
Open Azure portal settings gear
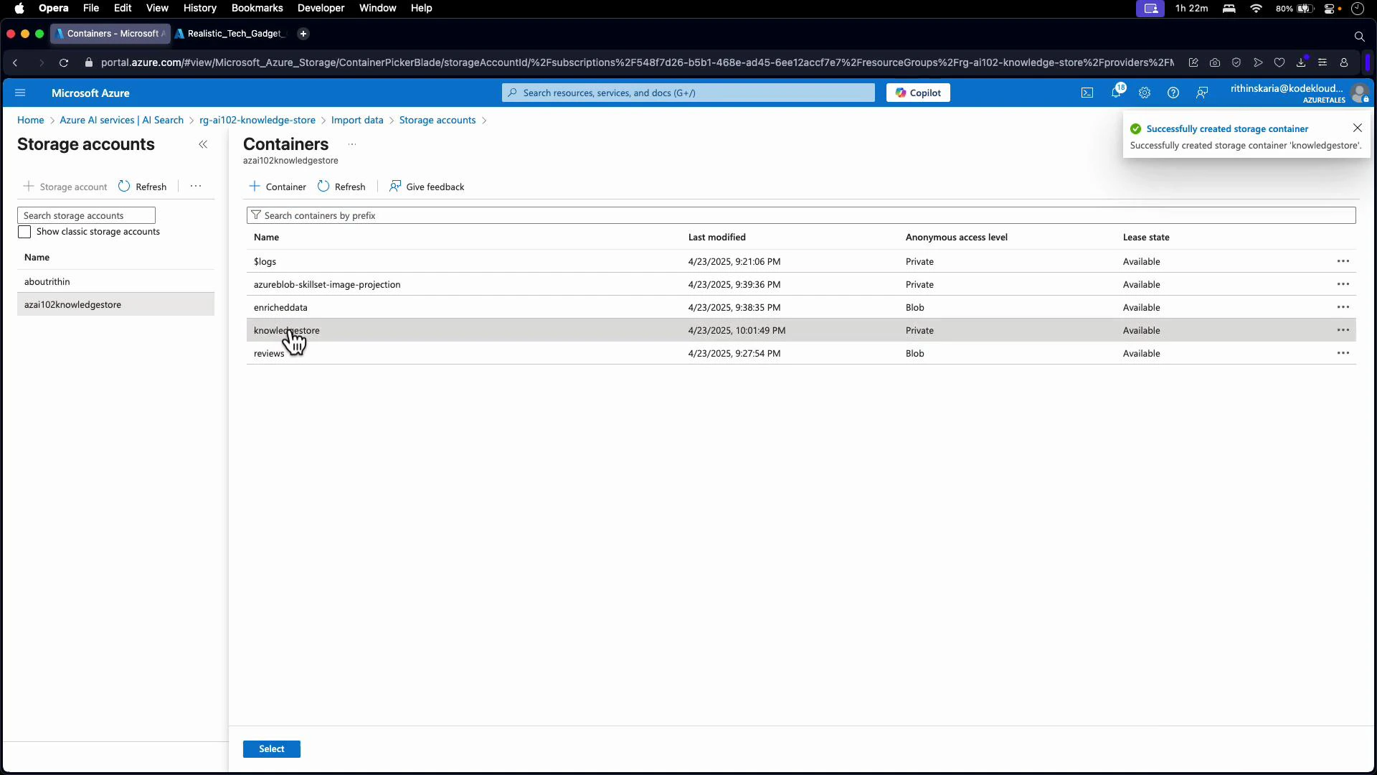pyautogui.click(x=1145, y=93)
